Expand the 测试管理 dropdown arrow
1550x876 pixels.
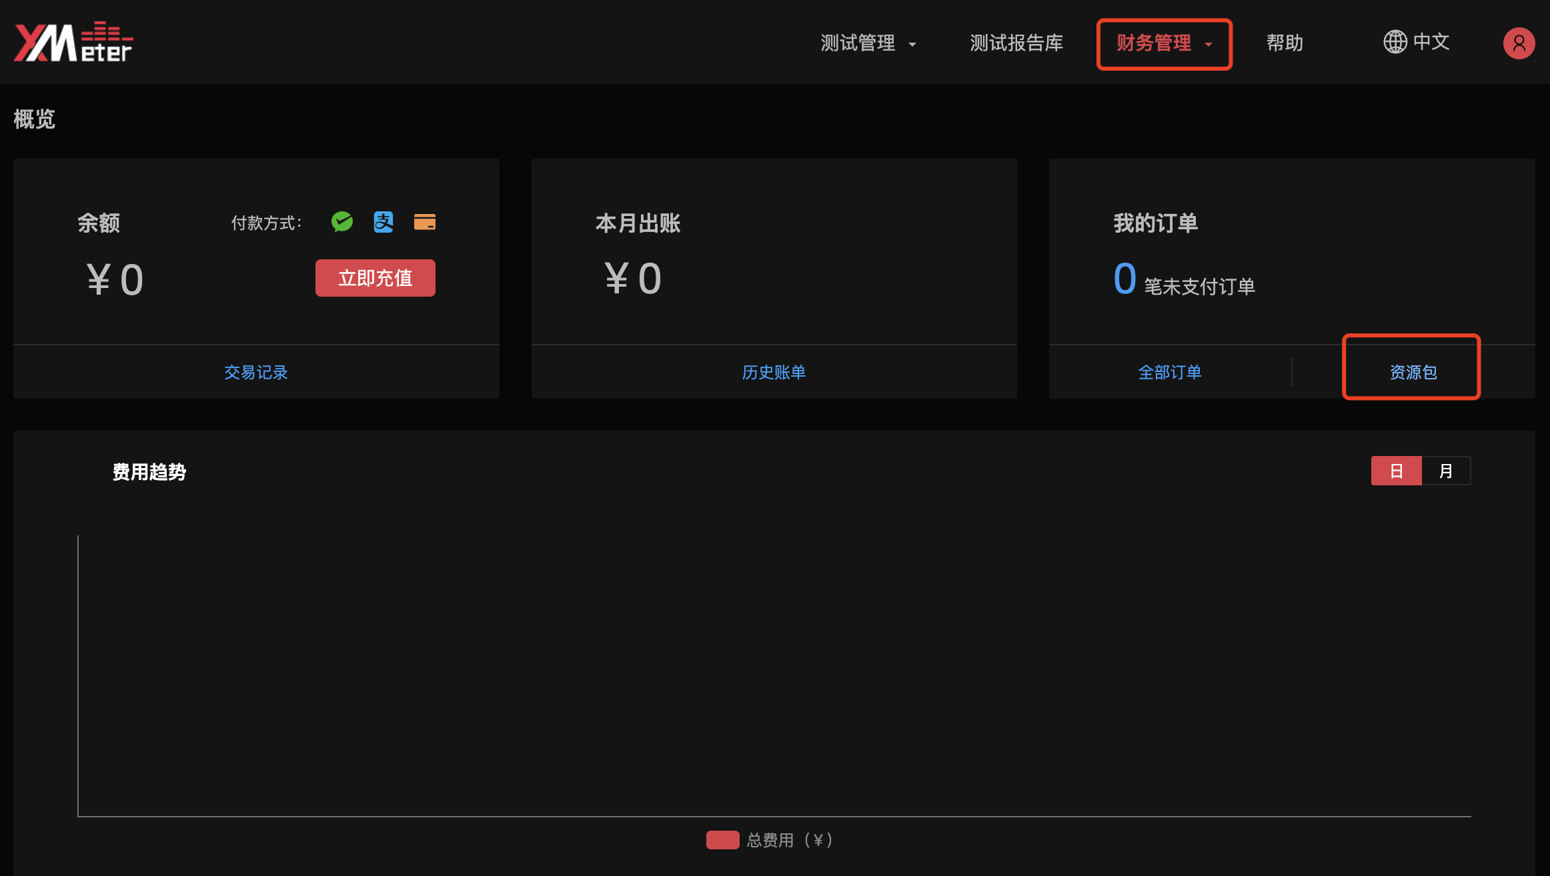pos(912,45)
